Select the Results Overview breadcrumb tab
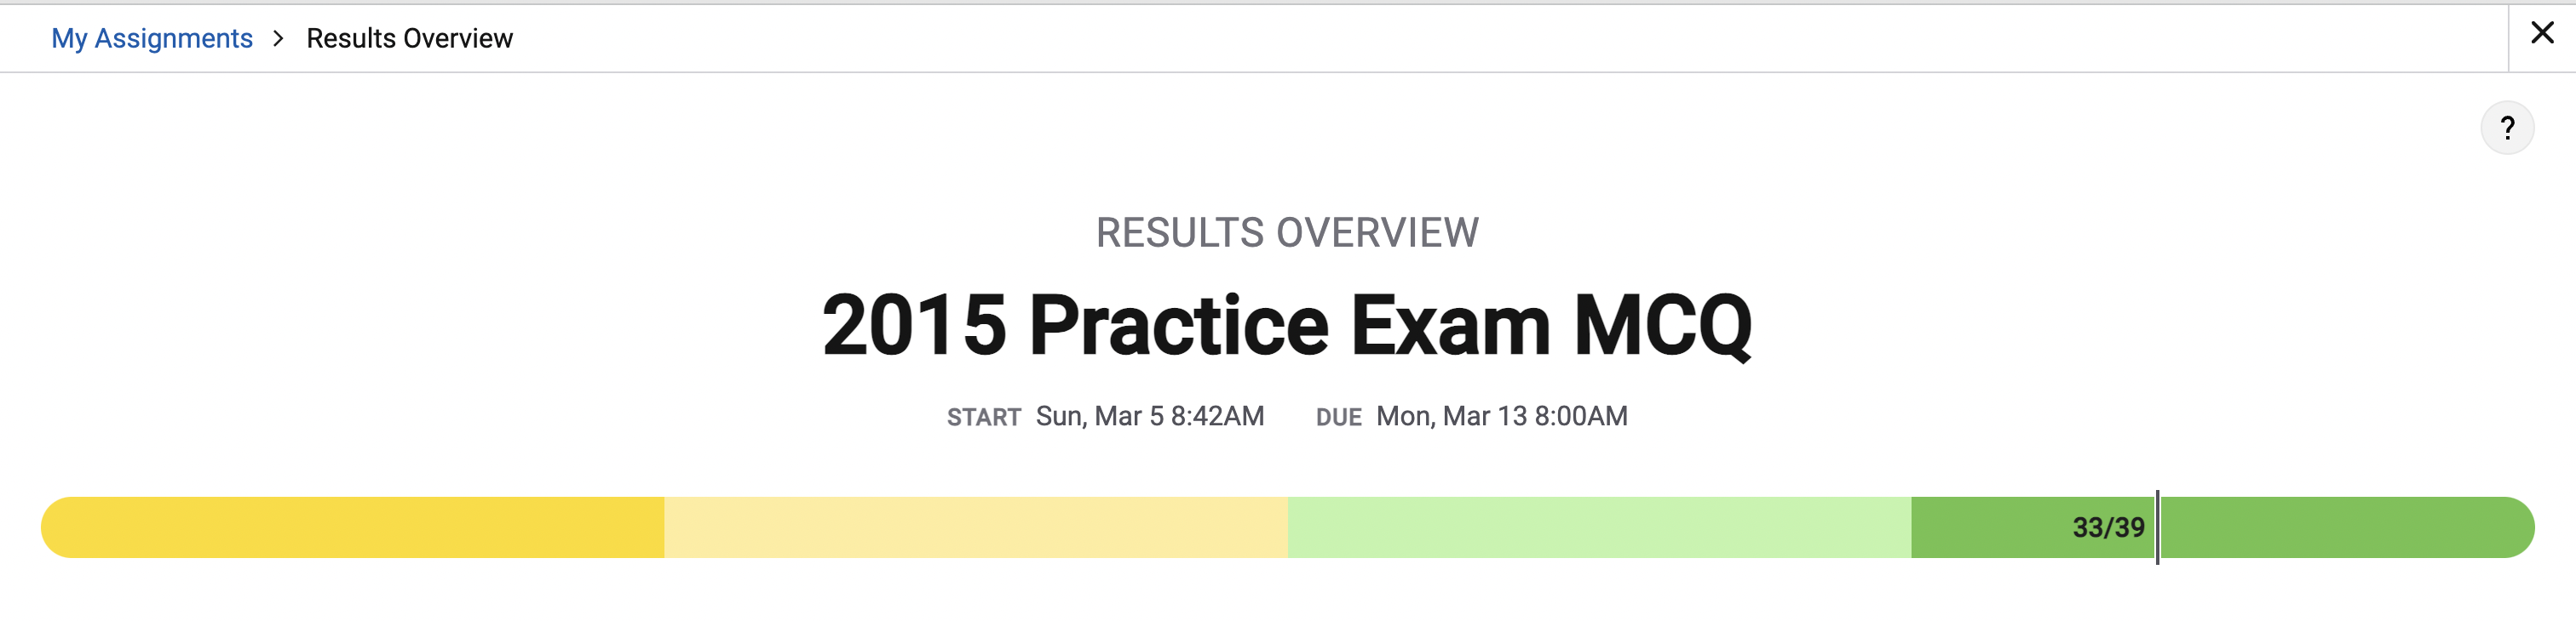2576x621 pixels. tap(409, 38)
